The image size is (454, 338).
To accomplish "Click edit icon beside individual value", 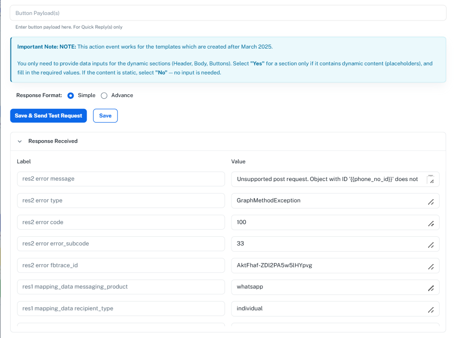I will click(x=431, y=310).
